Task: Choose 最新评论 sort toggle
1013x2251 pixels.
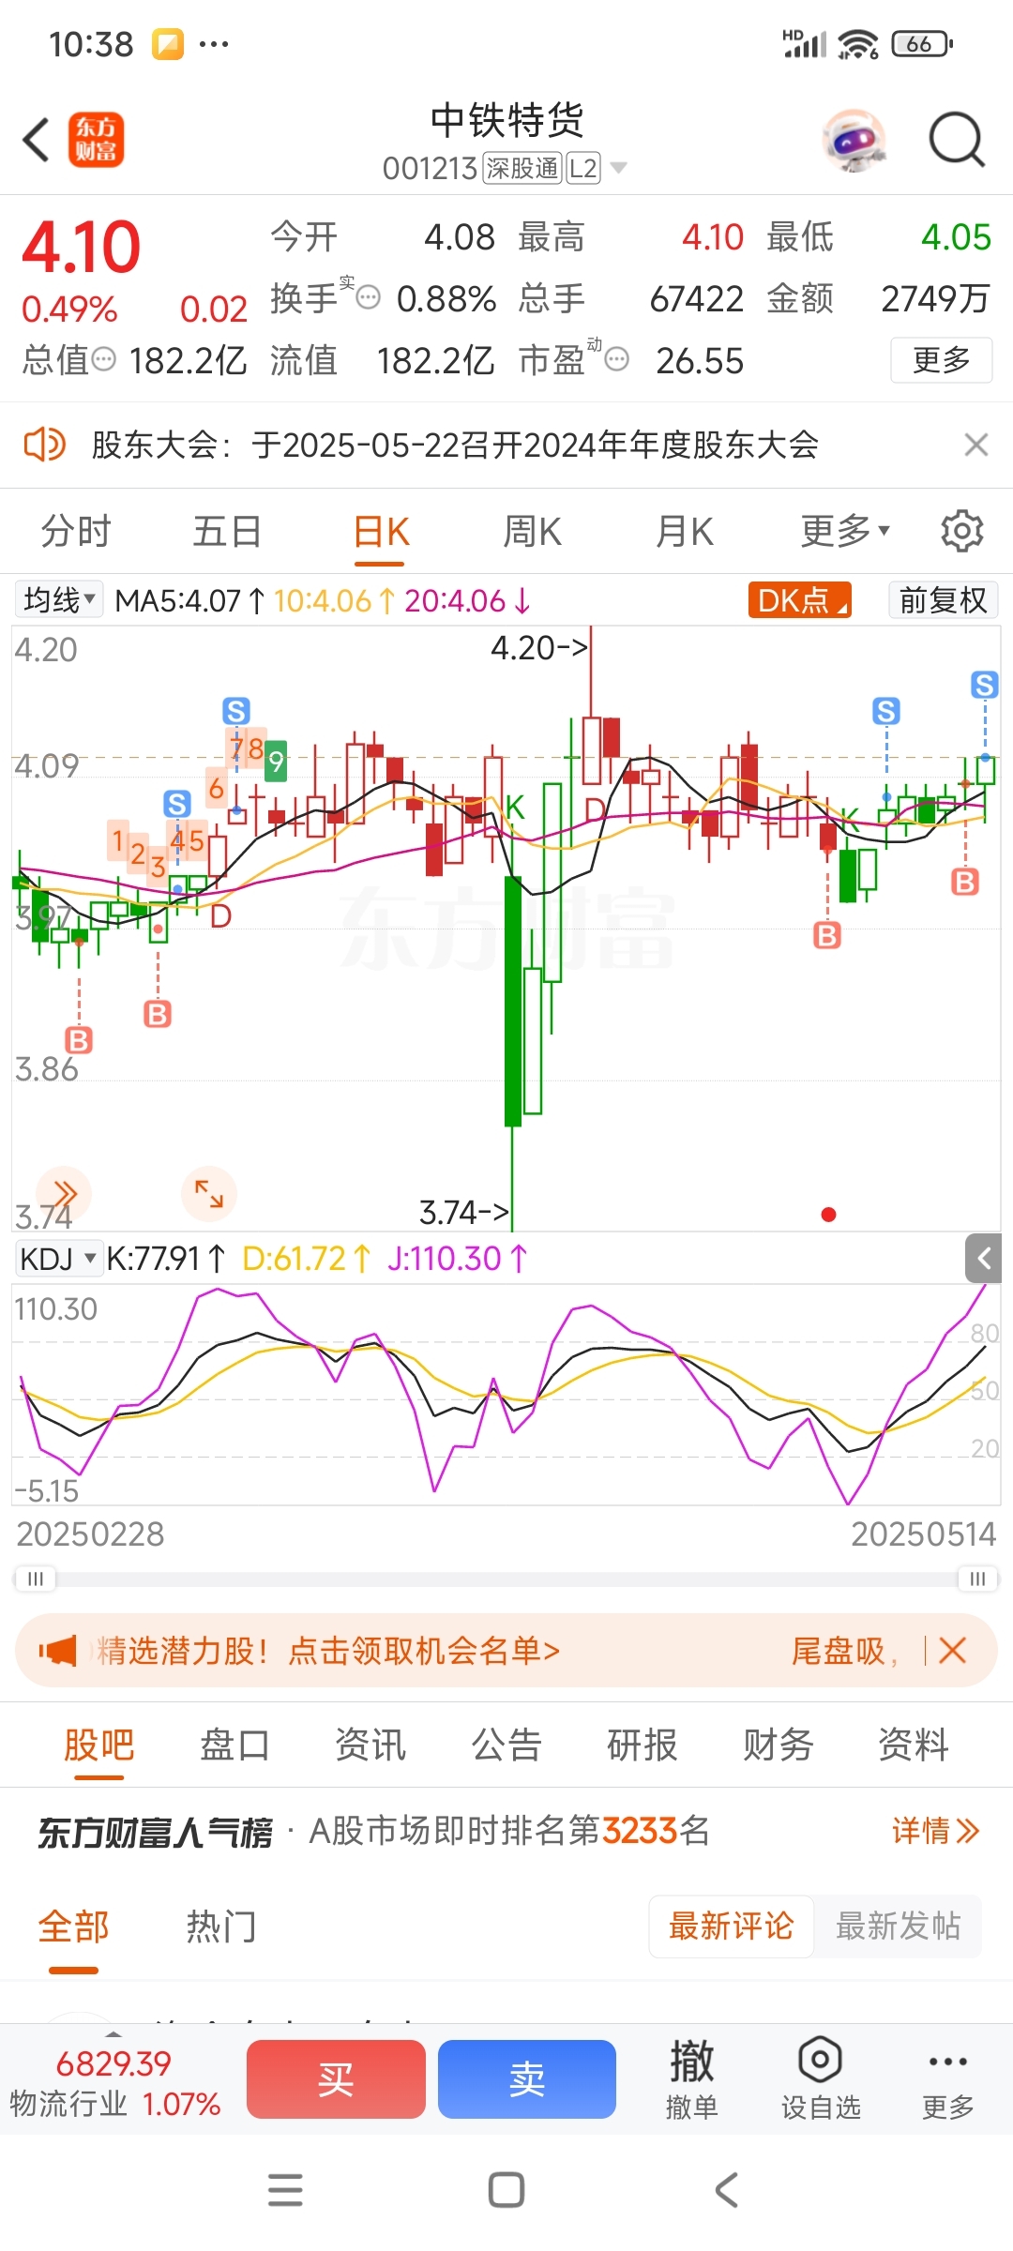Action: click(x=731, y=1926)
